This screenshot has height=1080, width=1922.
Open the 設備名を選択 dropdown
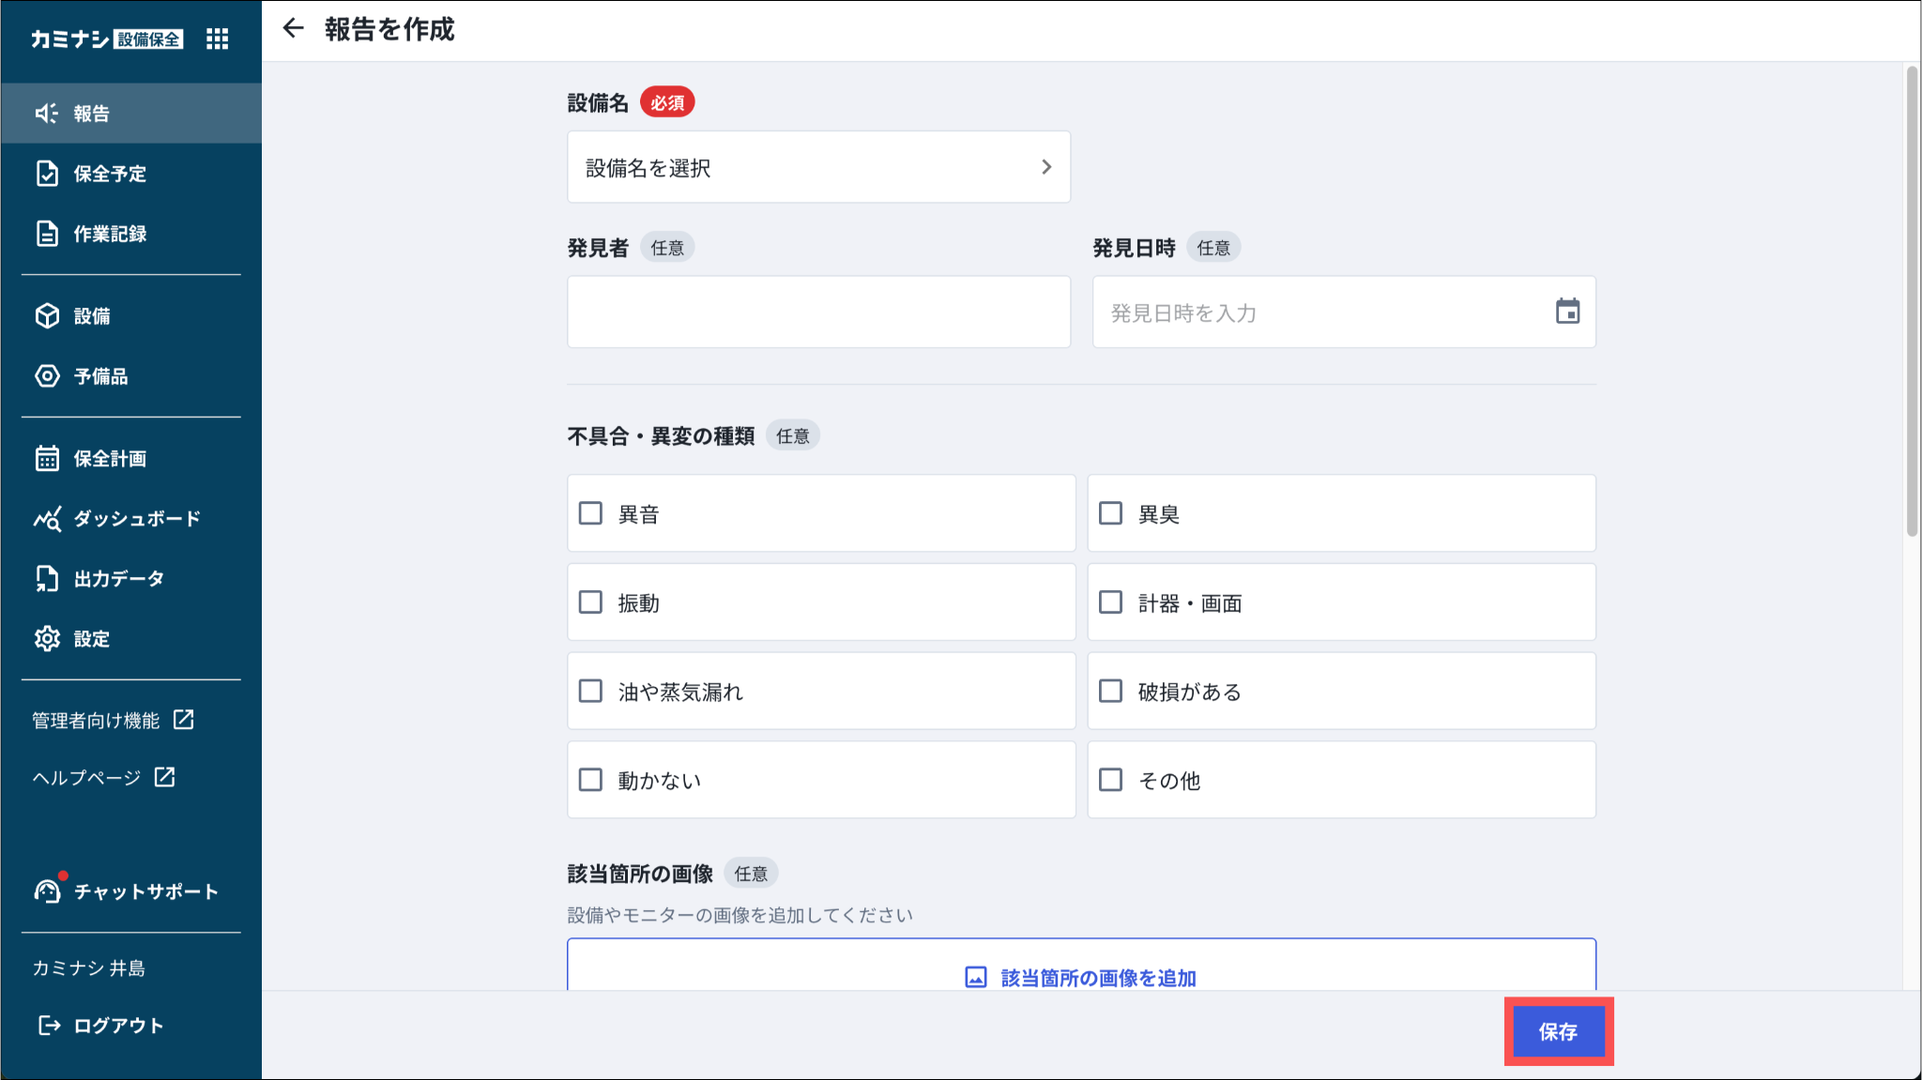(x=818, y=167)
